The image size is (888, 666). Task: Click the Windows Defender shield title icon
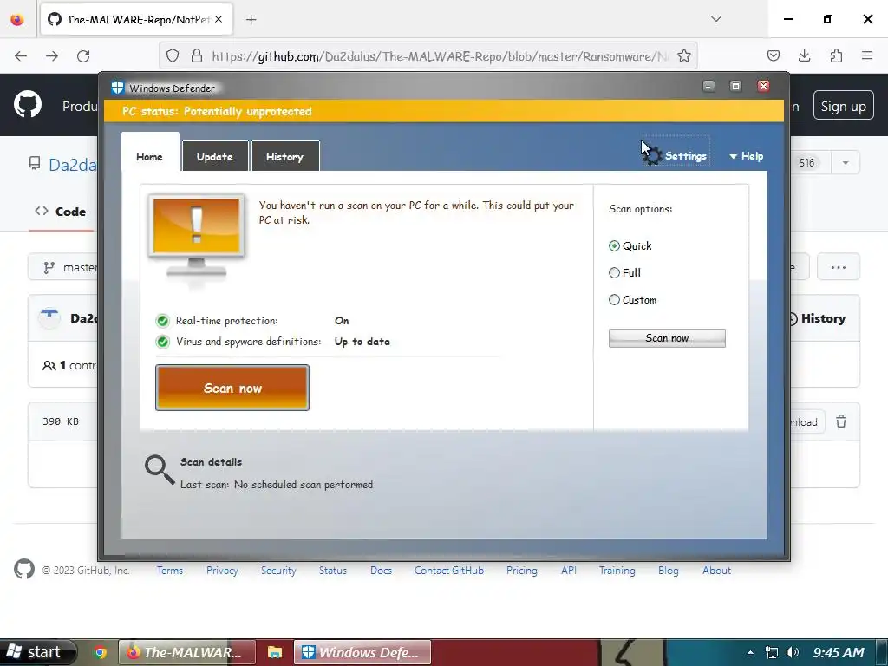click(117, 88)
